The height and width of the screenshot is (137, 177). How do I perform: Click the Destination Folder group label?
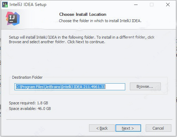[27, 77]
